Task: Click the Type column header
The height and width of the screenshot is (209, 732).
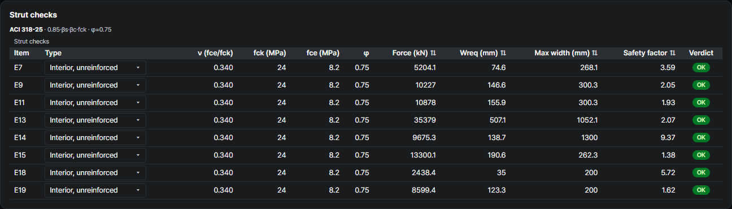Action: point(53,53)
